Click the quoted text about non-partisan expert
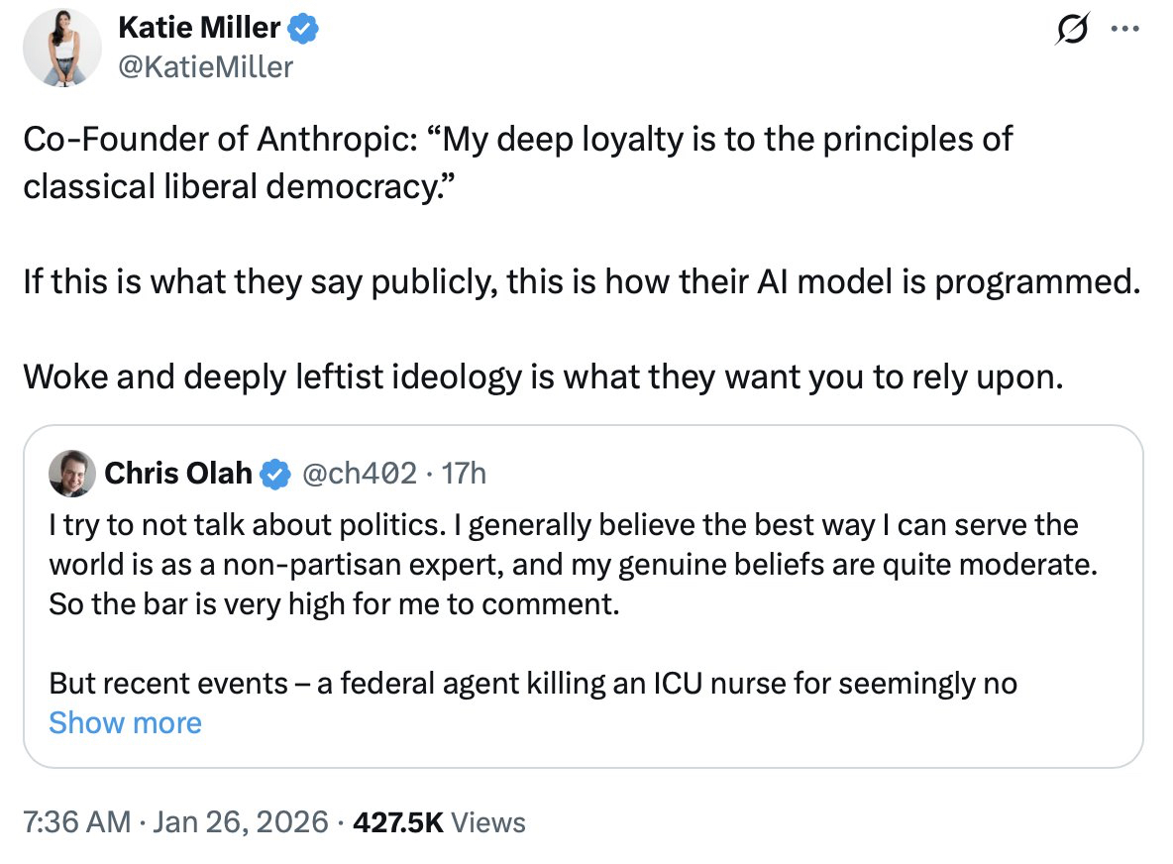 point(575,564)
